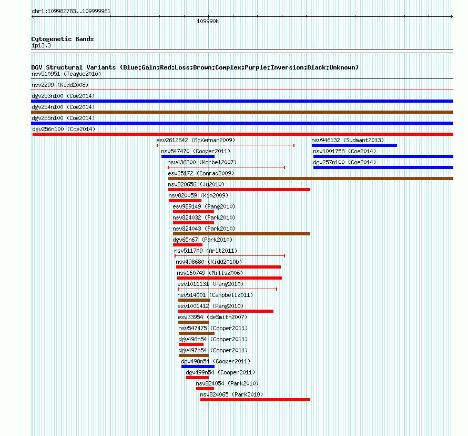The height and width of the screenshot is (436, 468).
Task: Click the chr1:109982783..109999961 coordinates label
Action: (71, 11)
